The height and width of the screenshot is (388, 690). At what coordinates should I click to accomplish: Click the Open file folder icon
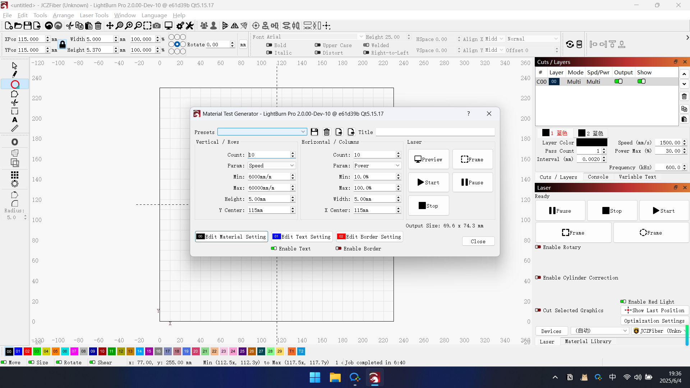click(18, 26)
